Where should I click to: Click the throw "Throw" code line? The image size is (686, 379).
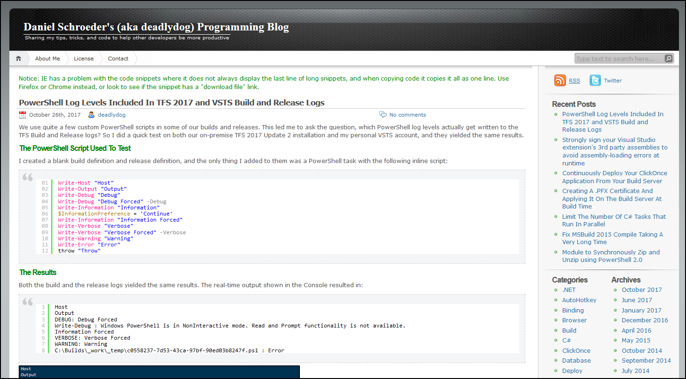point(79,251)
